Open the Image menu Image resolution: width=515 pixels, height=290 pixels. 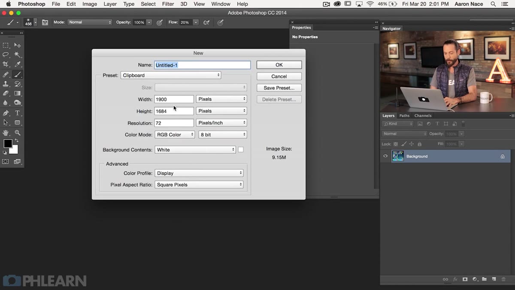tap(90, 4)
